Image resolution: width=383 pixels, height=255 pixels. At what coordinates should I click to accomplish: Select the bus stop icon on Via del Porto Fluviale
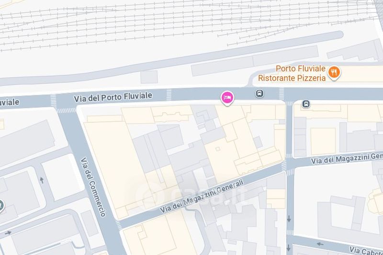[259, 93]
